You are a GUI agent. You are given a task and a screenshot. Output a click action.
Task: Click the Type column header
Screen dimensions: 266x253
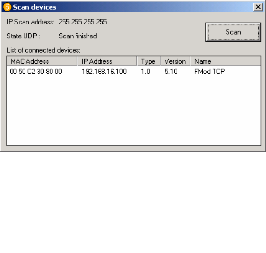coord(149,61)
